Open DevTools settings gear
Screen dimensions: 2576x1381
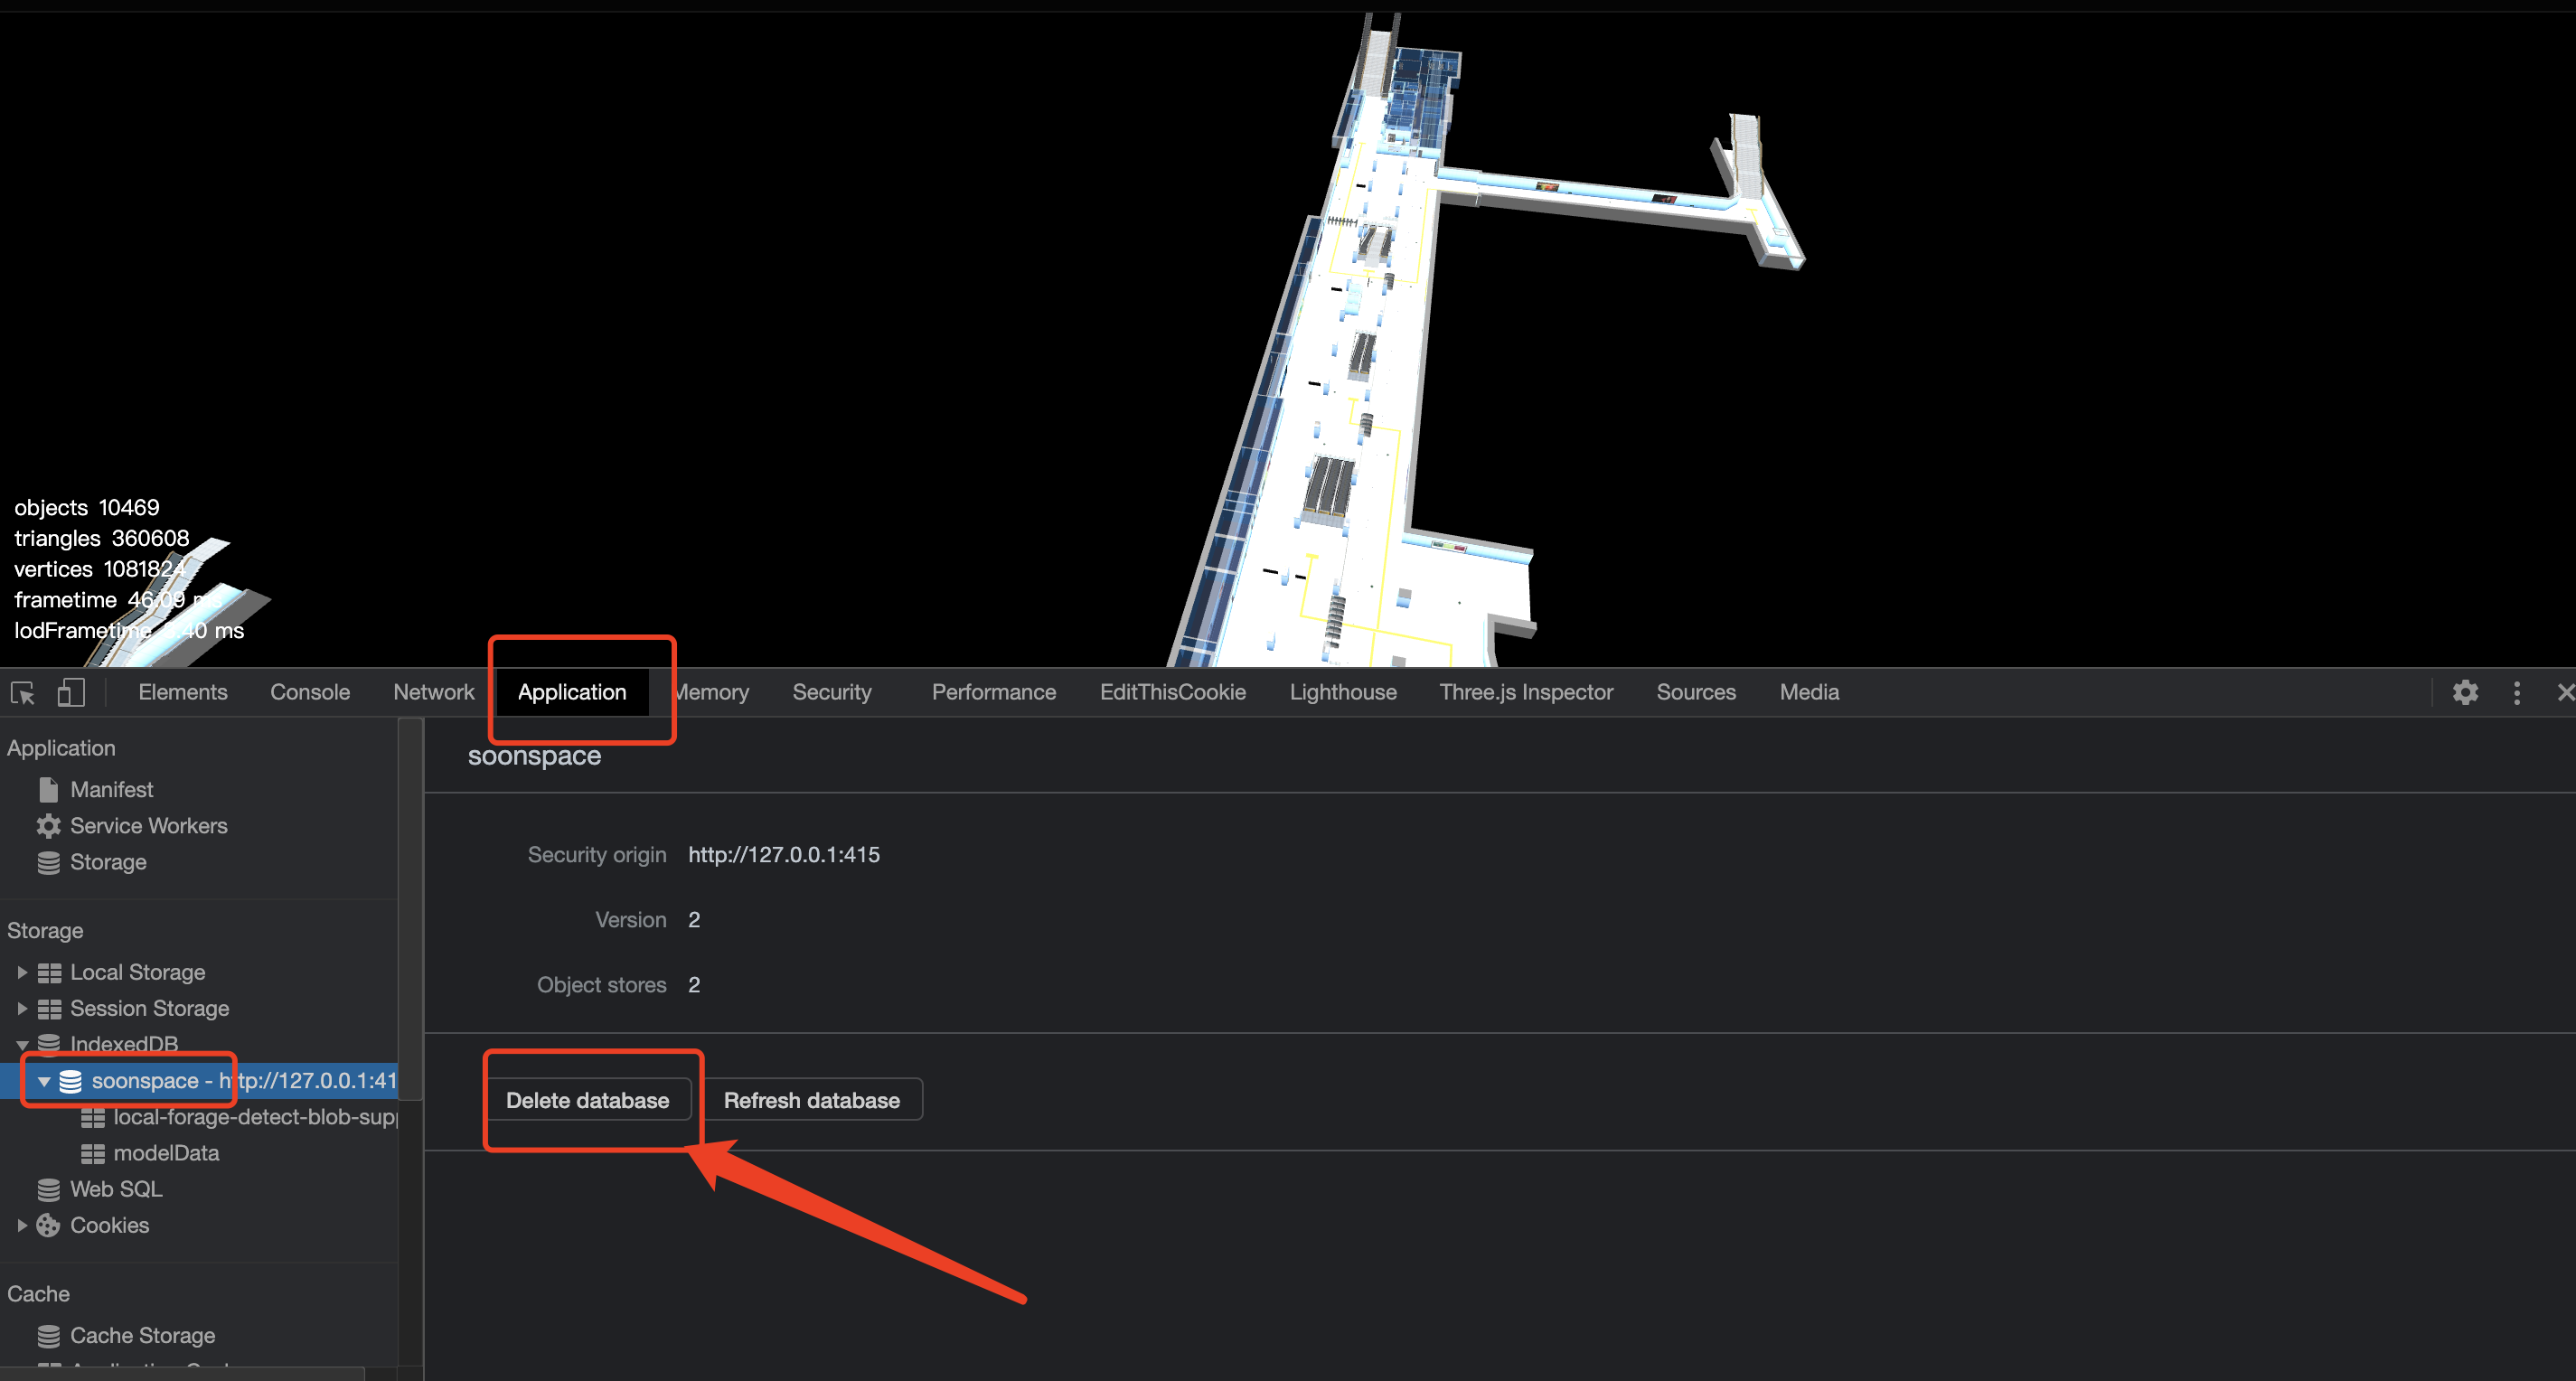click(x=2465, y=692)
